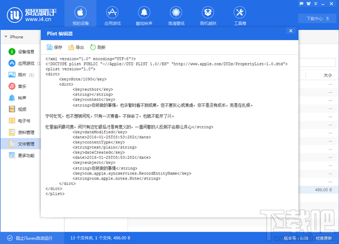Click the more features grid icon

[x=12, y=155]
